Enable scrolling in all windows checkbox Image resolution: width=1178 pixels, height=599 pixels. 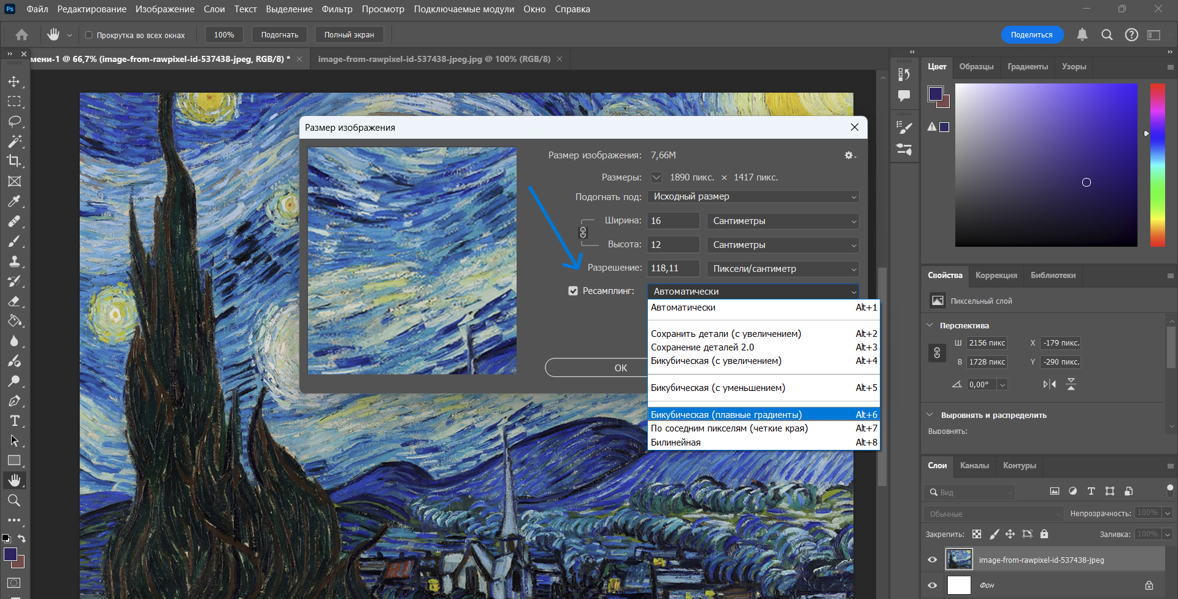coord(89,35)
